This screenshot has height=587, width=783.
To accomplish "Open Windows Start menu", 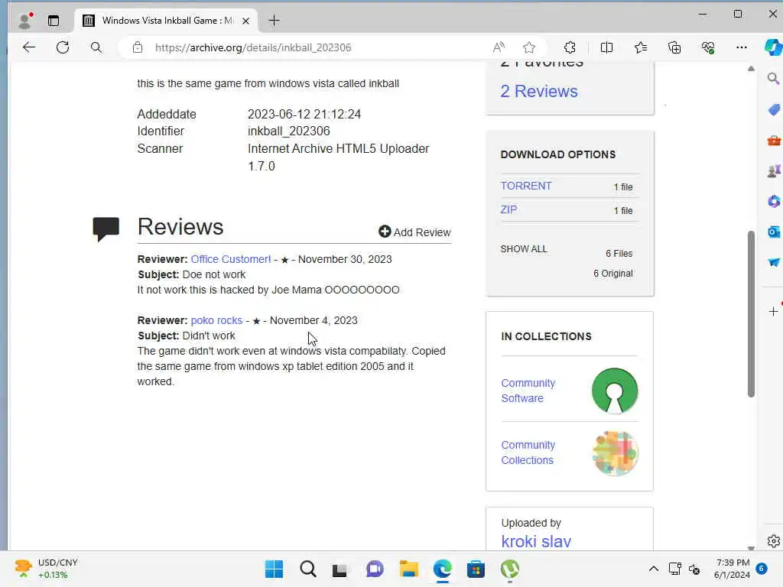I will tap(274, 569).
